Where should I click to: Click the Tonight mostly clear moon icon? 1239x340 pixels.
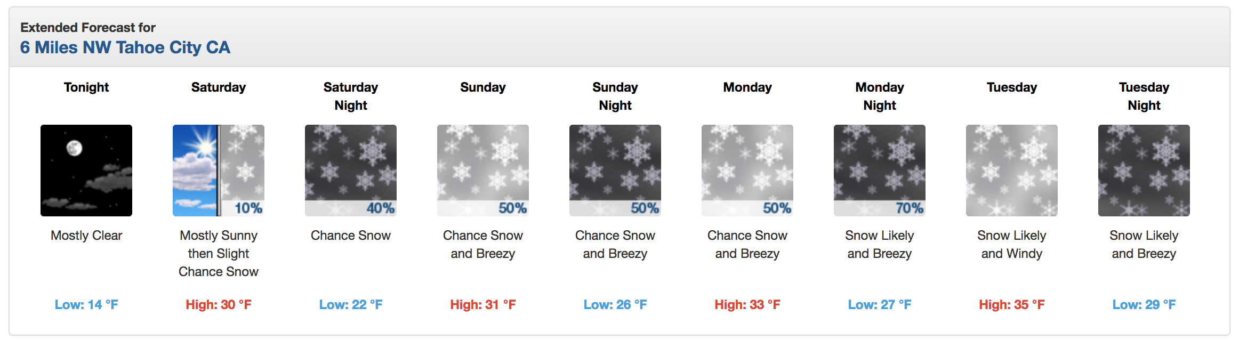(x=86, y=171)
